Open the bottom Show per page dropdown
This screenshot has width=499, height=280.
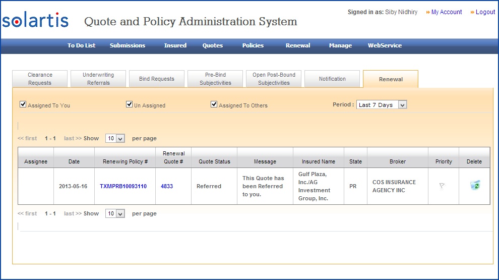(115, 214)
